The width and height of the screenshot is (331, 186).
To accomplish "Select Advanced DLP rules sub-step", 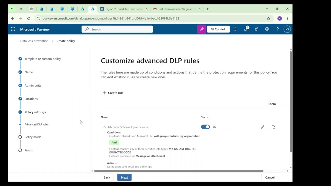I will [x=36, y=125].
